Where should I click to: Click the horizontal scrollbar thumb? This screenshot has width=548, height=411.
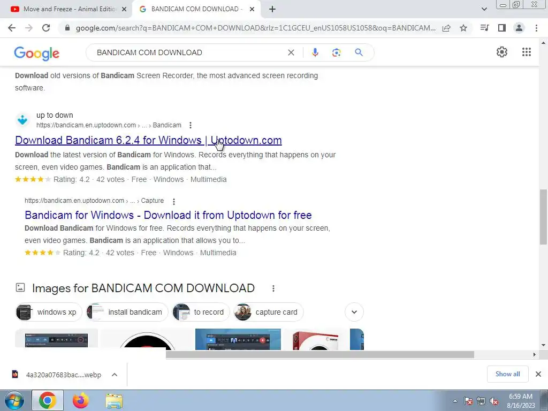(320, 354)
